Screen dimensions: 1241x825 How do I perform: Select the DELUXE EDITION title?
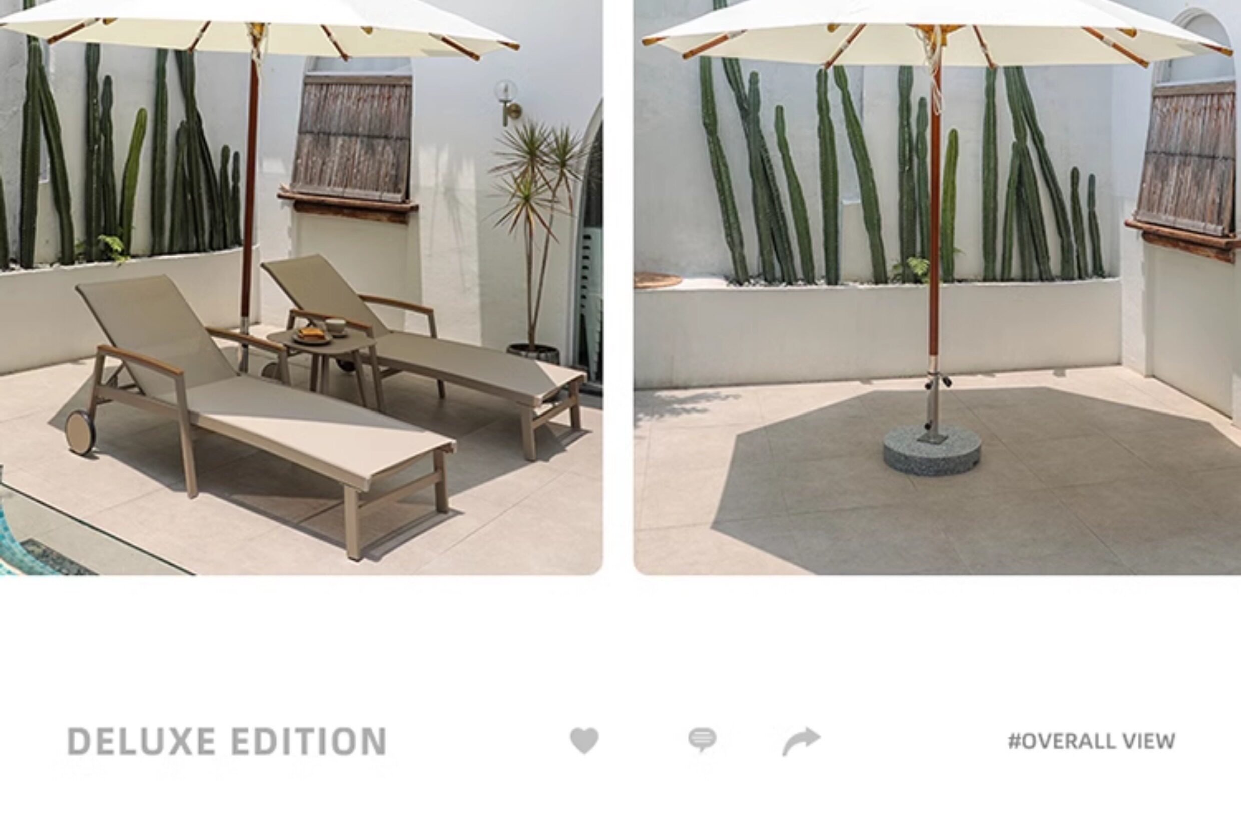[227, 741]
